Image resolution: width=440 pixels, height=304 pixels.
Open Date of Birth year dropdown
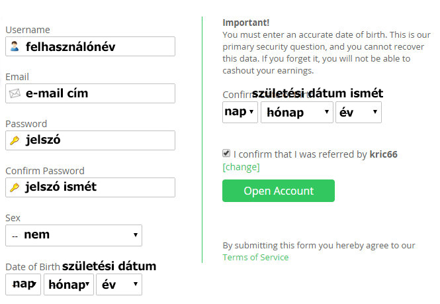coord(119,285)
